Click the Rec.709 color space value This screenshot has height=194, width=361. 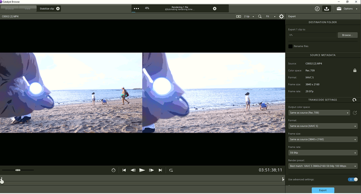[x=310, y=70]
